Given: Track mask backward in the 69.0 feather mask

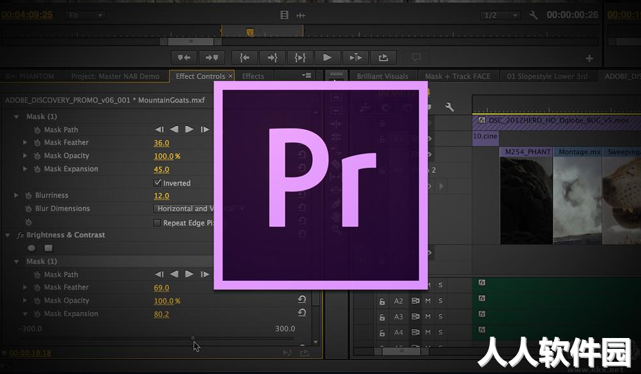Looking at the screenshot, I should pyautogui.click(x=174, y=274).
